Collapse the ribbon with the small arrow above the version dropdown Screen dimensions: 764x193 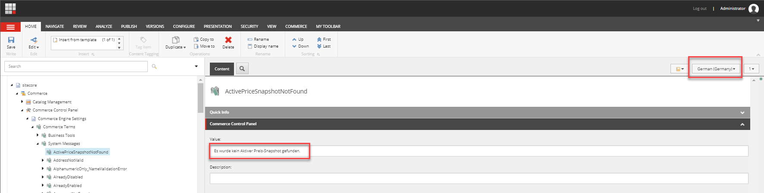pyautogui.click(x=758, y=54)
